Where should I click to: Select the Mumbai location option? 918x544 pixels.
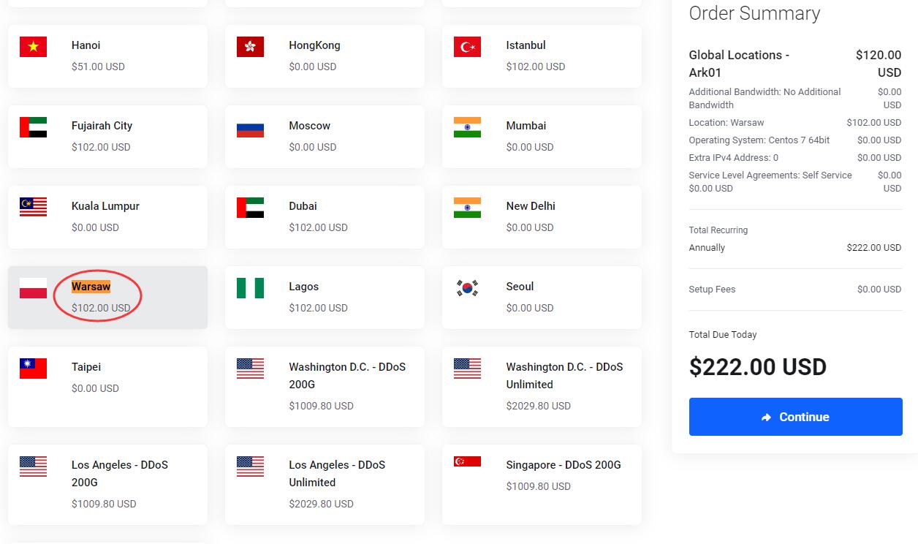coord(542,136)
